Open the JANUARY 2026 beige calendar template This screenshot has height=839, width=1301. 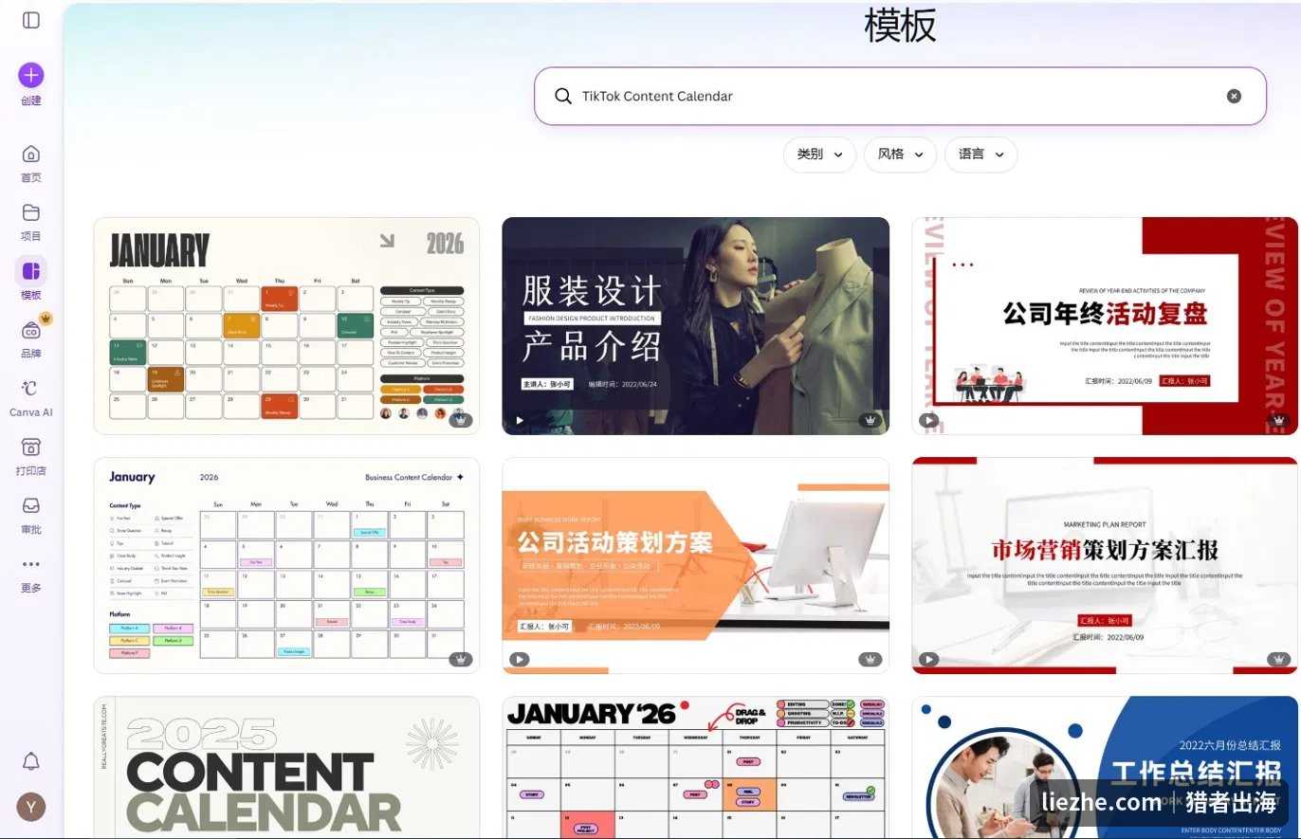286,326
